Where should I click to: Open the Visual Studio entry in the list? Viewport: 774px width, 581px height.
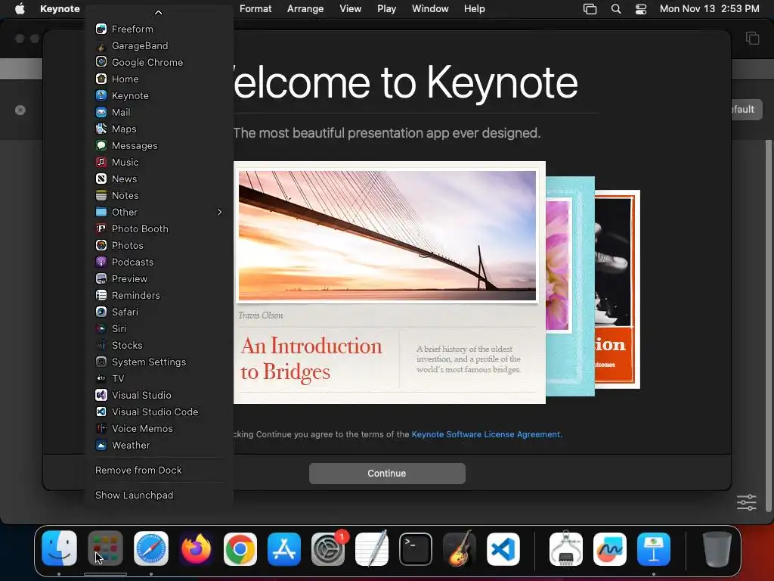(159, 395)
